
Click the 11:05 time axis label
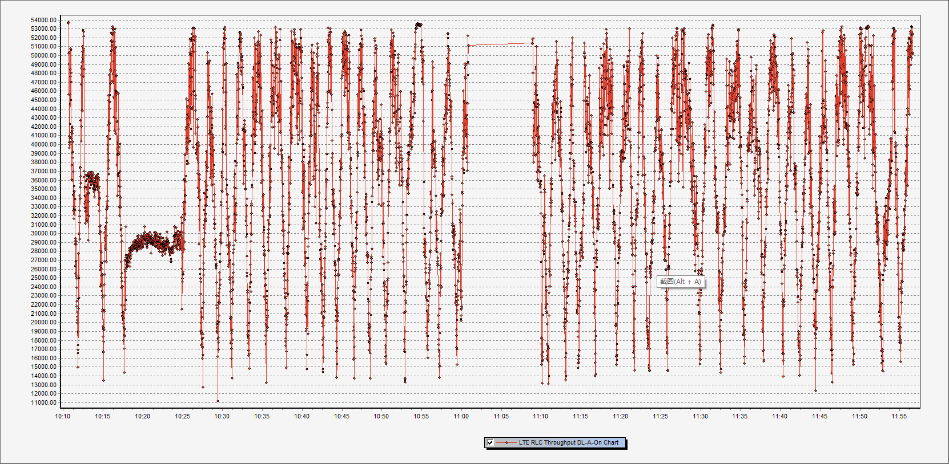501,416
